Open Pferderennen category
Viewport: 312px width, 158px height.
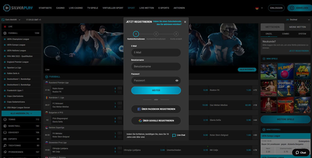(21, 152)
